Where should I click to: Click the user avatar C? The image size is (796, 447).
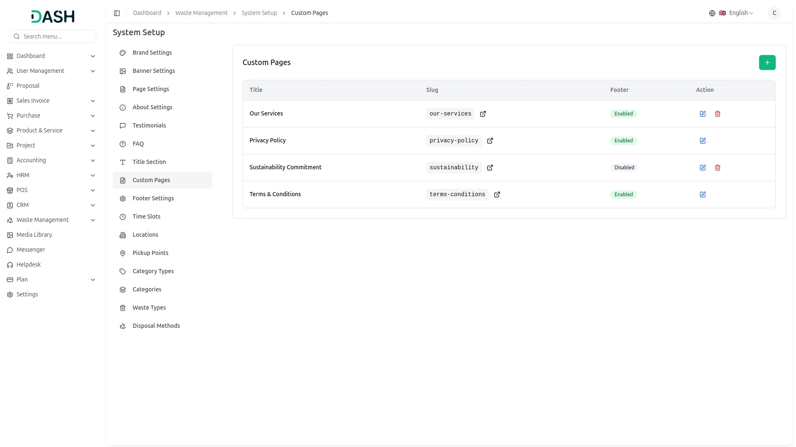coord(774,13)
